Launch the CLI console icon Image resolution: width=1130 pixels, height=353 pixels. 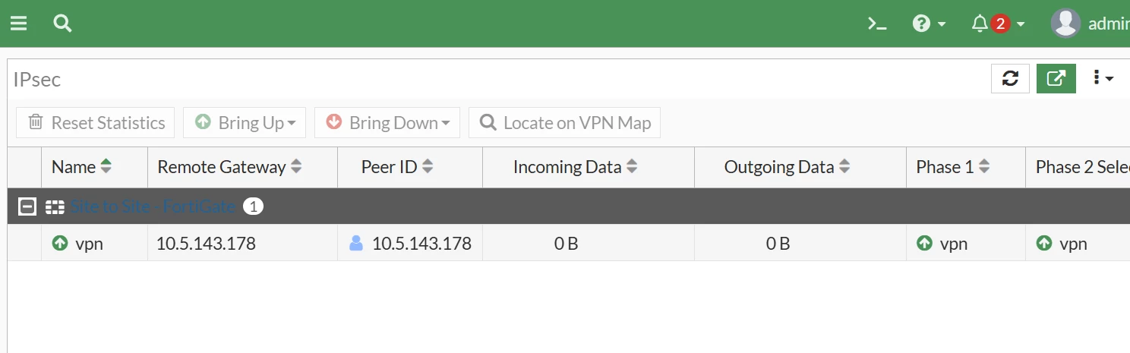coord(877,24)
